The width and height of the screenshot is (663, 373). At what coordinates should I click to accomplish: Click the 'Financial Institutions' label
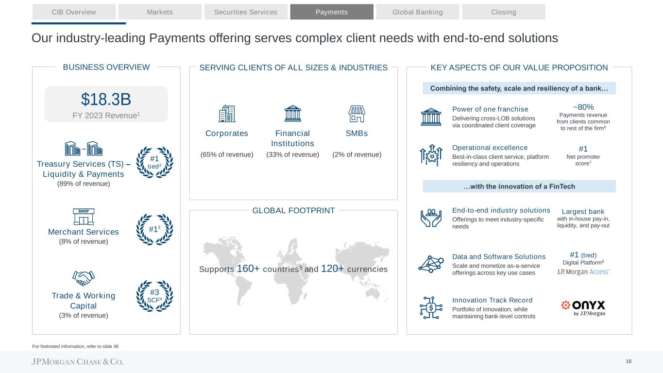[x=292, y=138]
